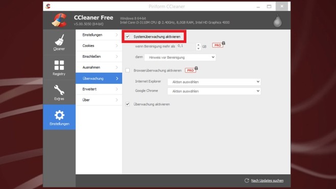Open the Hinweis vor Bereinigung dropdown
The width and height of the screenshot is (336, 189).
click(180, 57)
